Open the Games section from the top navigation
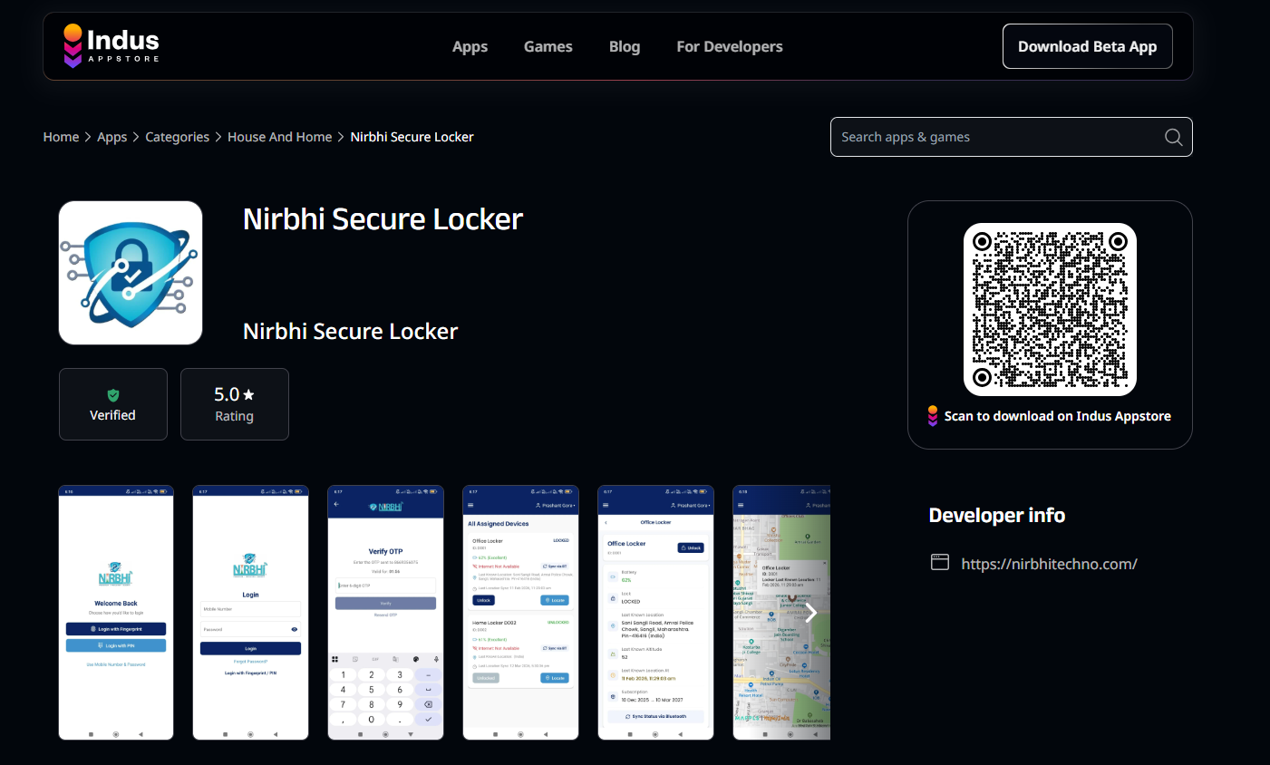The width and height of the screenshot is (1270, 765). point(548,46)
